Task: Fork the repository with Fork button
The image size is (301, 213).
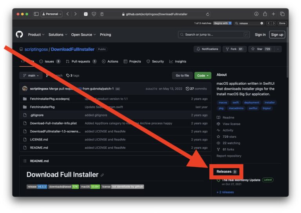Action: (234, 49)
